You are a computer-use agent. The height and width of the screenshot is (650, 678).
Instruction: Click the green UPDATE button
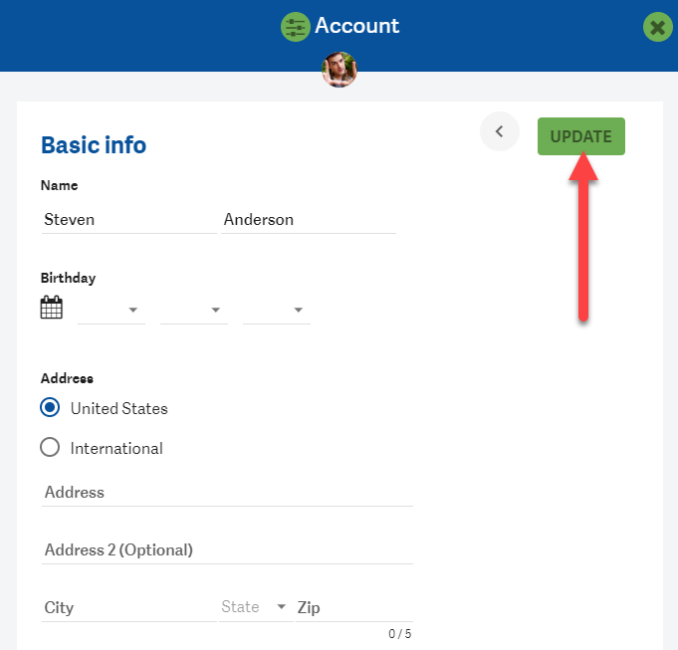pyautogui.click(x=581, y=136)
